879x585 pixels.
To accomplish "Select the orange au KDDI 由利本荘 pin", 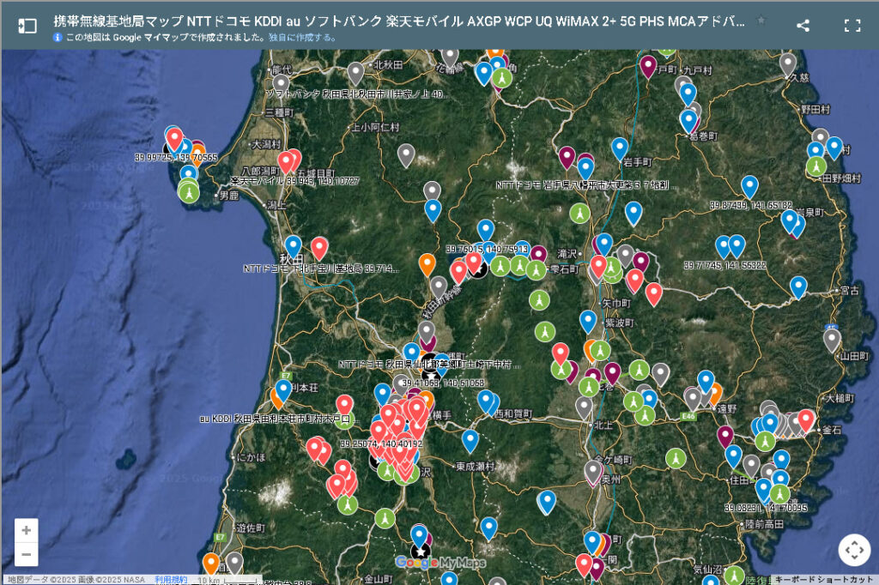I will 278,397.
